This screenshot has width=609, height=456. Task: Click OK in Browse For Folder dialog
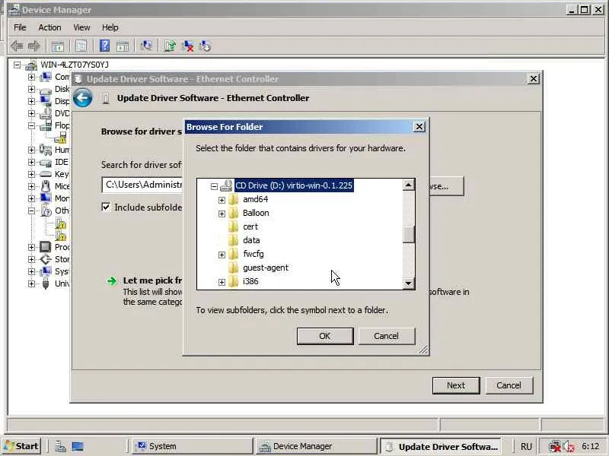[325, 336]
